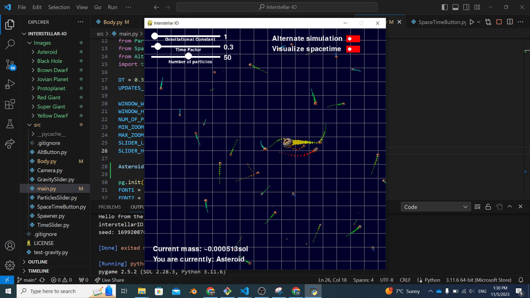Click Live Share in status bar

pos(110,280)
